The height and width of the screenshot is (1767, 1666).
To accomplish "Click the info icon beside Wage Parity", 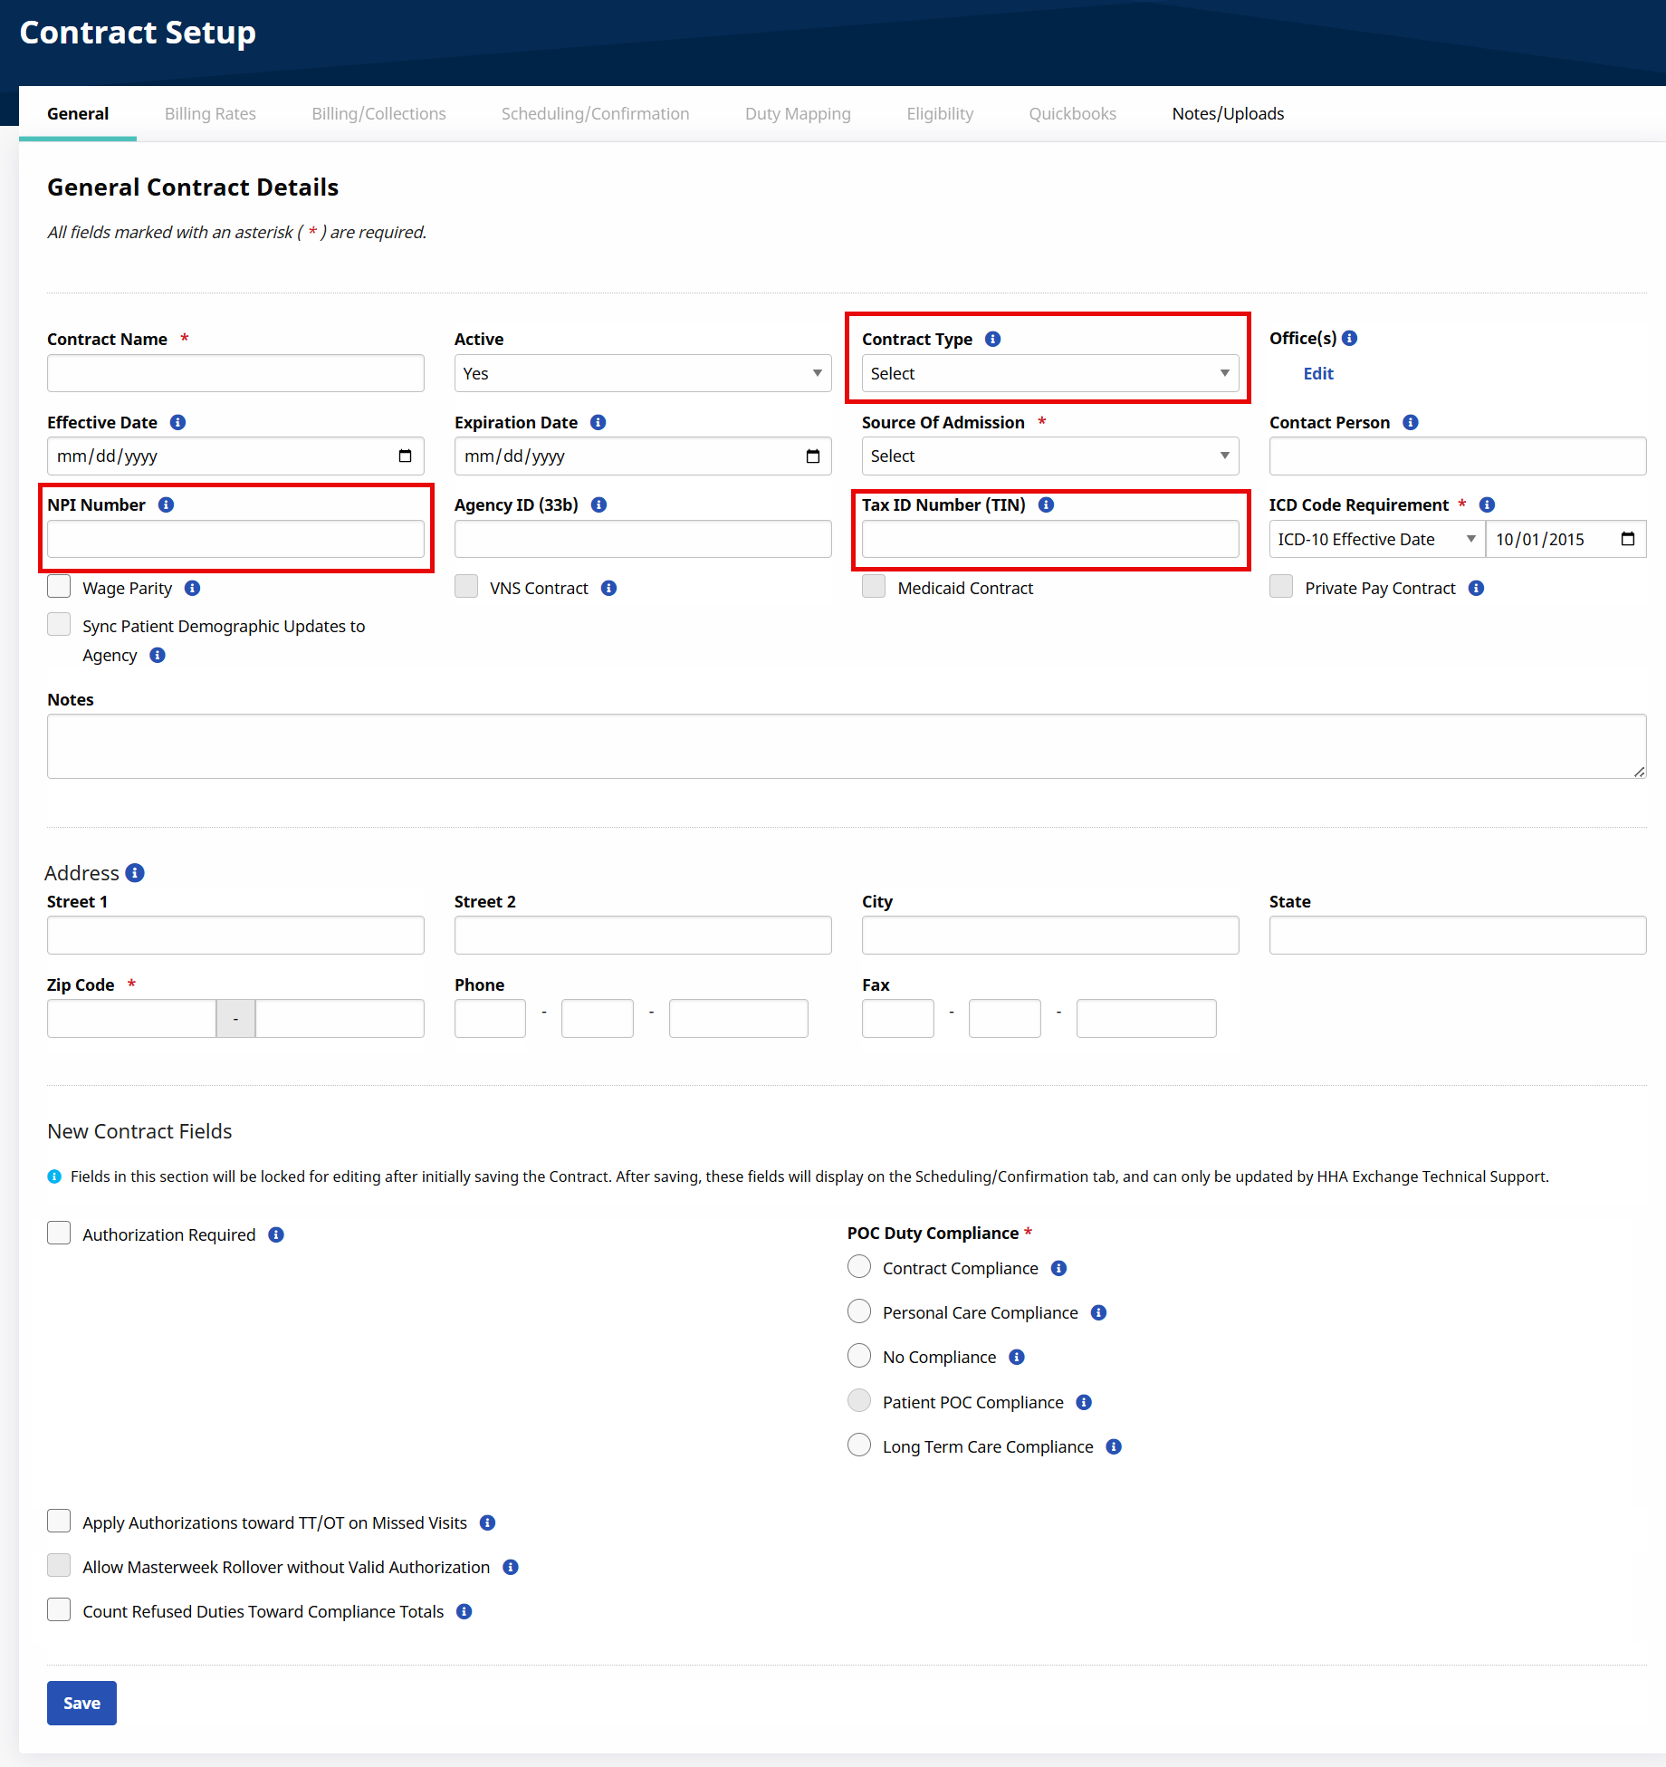I will tap(192, 588).
